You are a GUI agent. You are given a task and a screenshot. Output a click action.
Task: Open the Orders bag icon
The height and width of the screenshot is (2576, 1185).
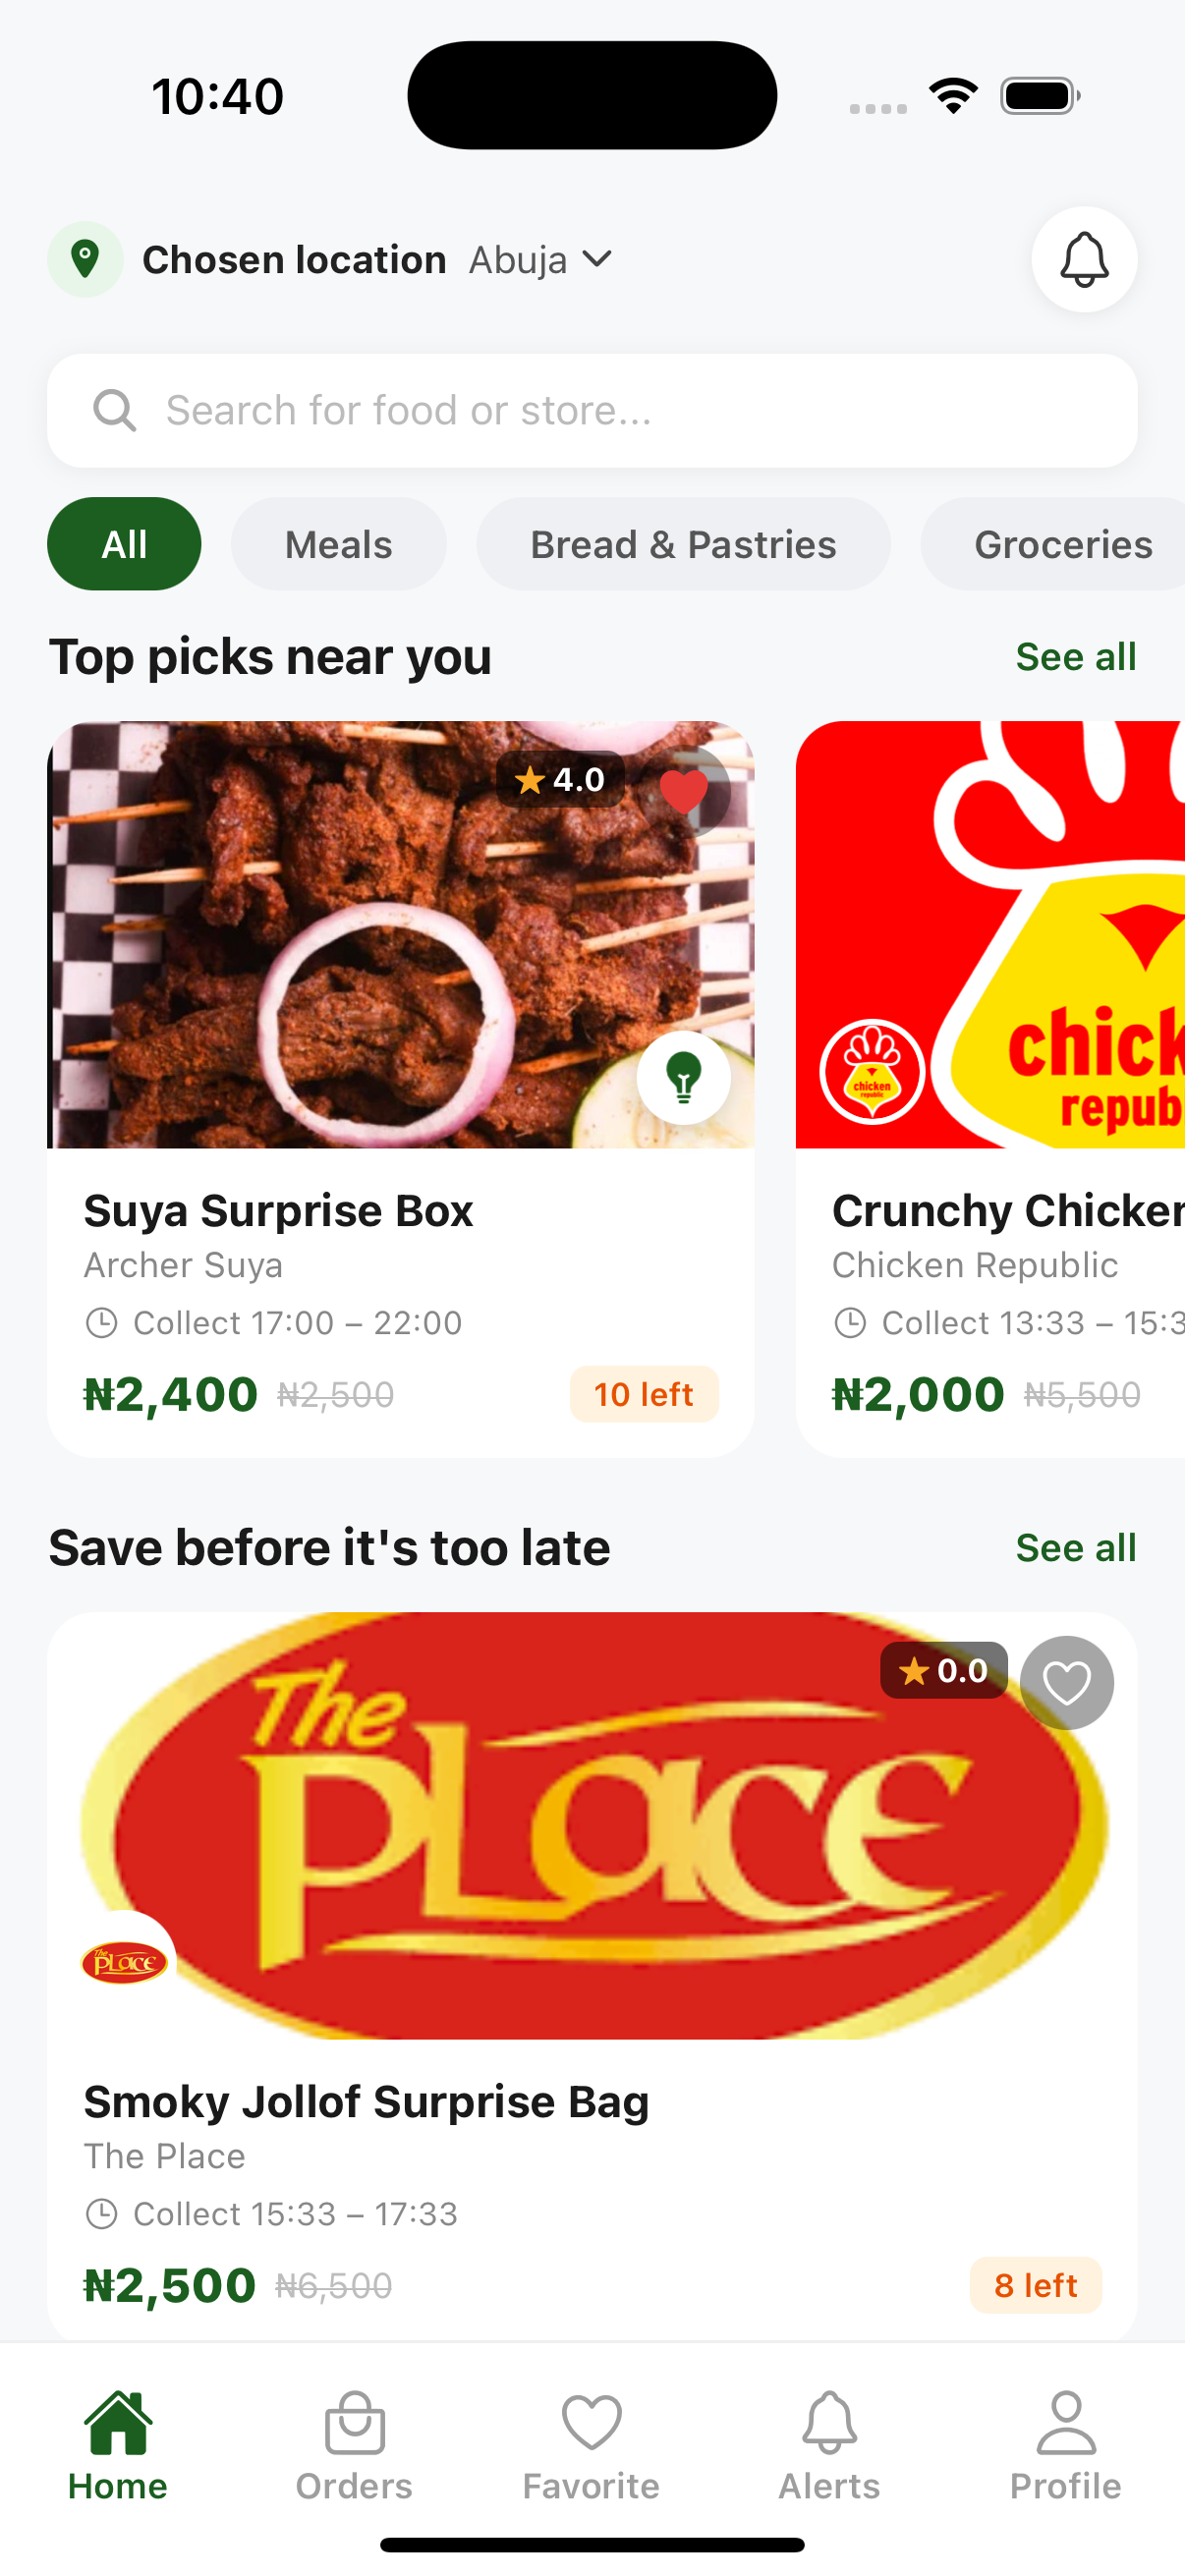(354, 2422)
